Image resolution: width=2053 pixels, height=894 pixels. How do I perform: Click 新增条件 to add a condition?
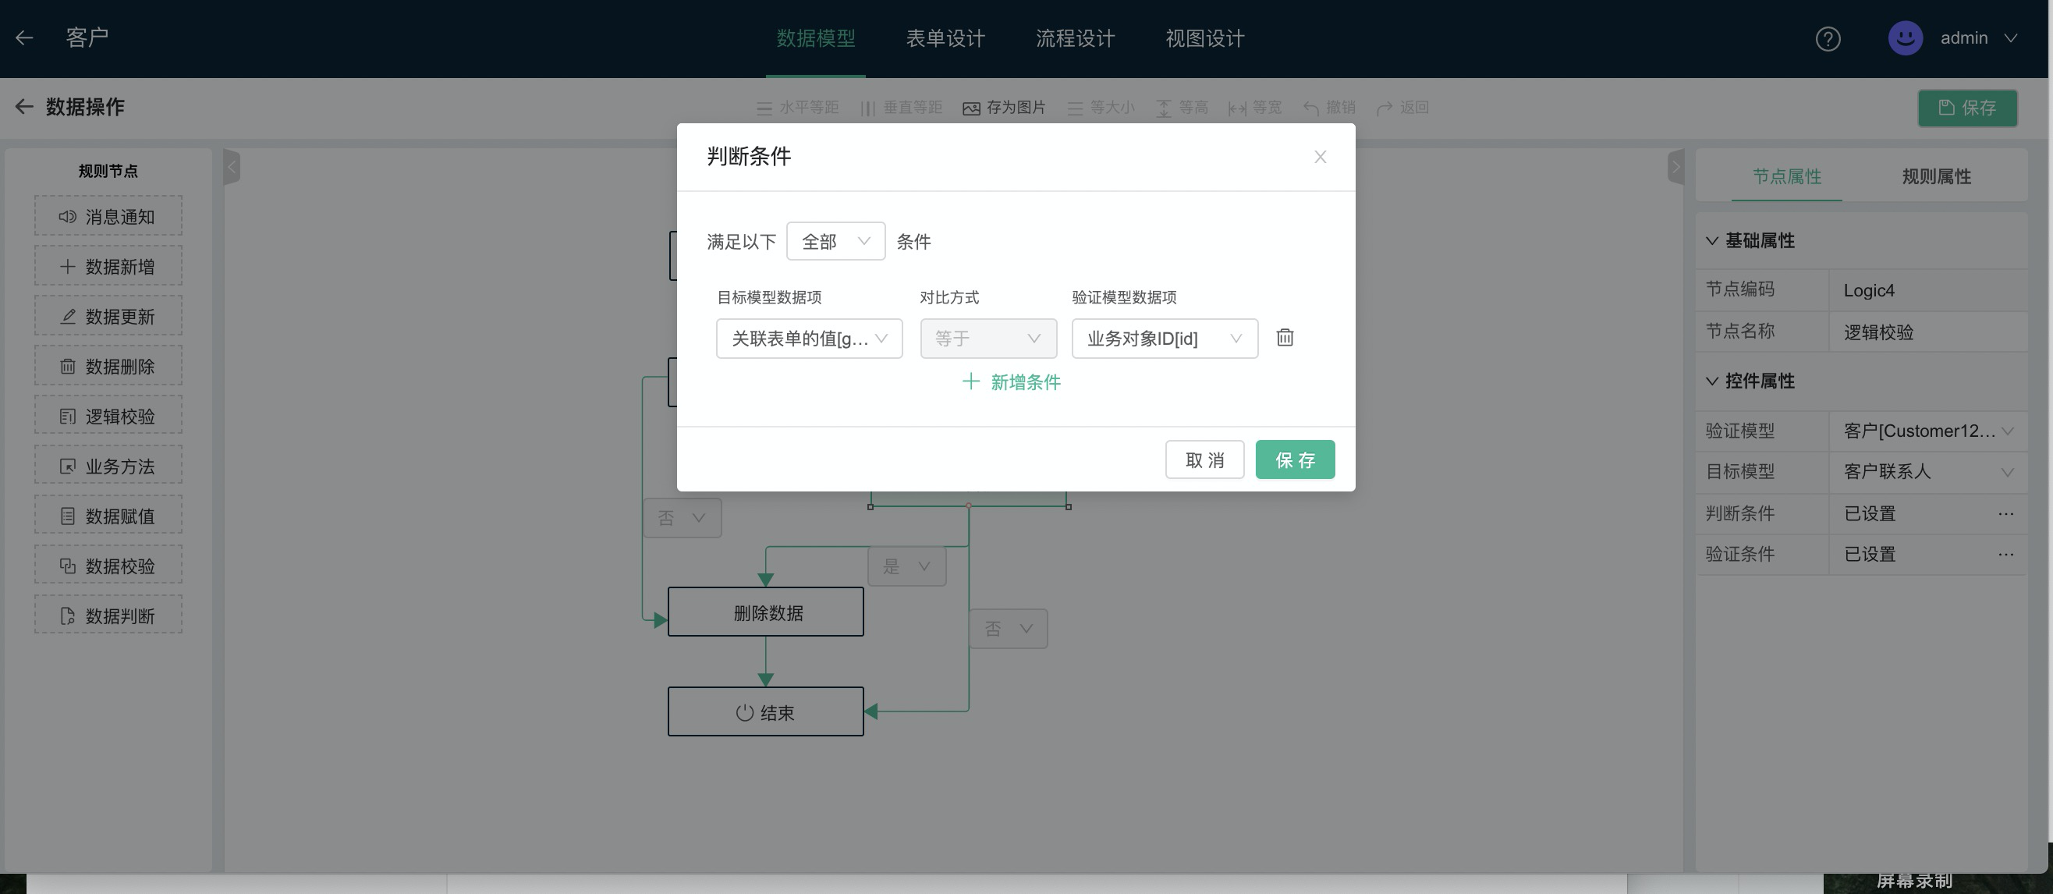1012,381
